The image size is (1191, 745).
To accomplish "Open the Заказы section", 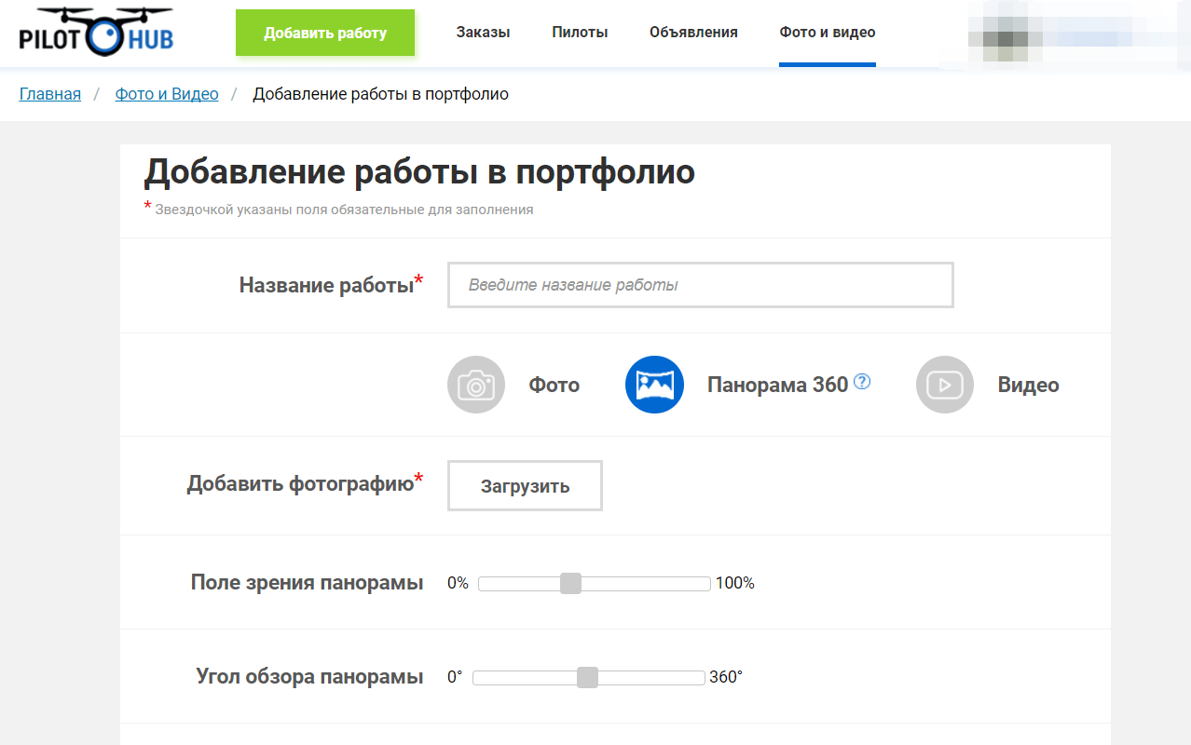I will [481, 32].
